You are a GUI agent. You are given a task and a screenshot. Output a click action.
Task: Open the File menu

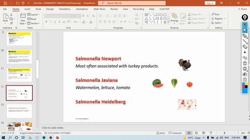pyautogui.click(x=5, y=9)
